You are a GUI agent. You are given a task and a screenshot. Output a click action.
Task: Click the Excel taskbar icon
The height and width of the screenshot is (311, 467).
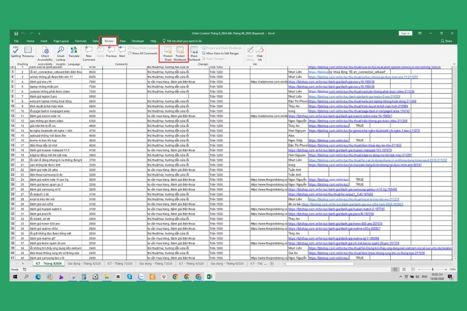pos(210,277)
